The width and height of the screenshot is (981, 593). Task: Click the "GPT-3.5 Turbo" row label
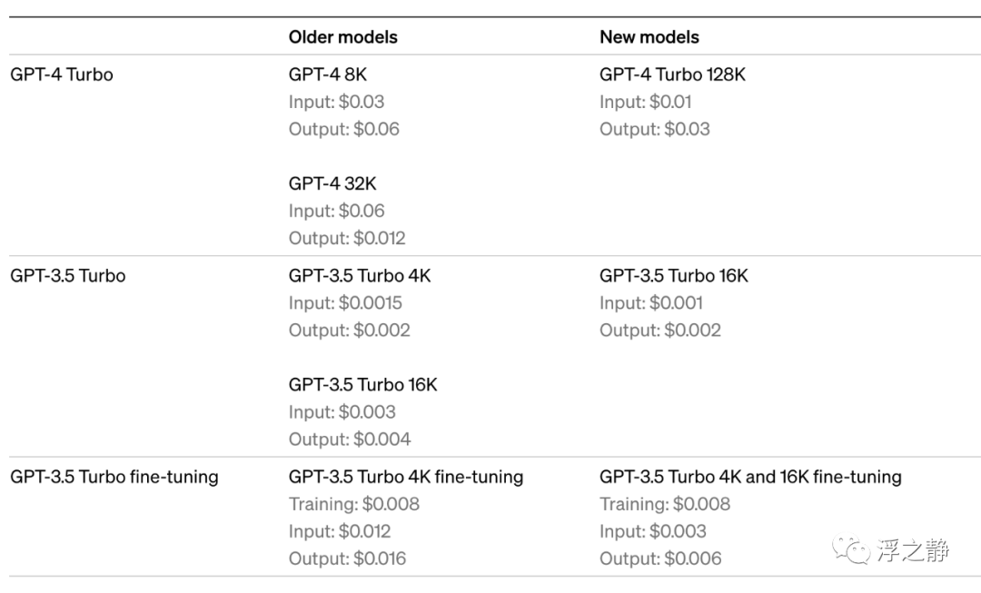point(68,275)
